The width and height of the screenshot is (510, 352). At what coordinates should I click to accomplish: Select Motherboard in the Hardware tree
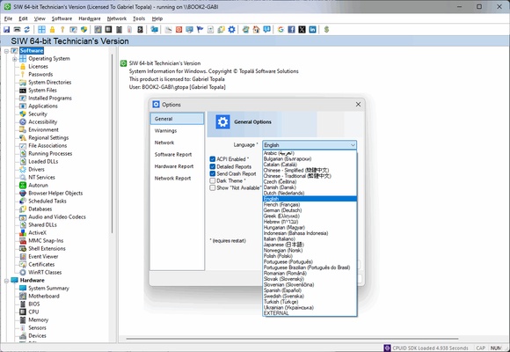pyautogui.click(x=44, y=296)
